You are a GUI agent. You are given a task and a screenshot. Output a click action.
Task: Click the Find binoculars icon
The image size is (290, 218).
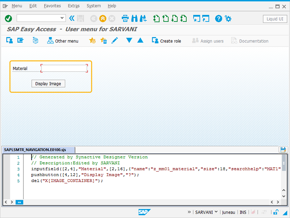pyautogui.click(x=134, y=18)
